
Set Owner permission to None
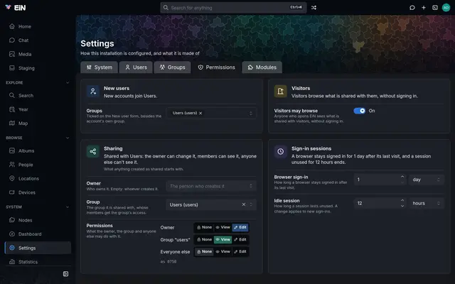tap(204, 227)
